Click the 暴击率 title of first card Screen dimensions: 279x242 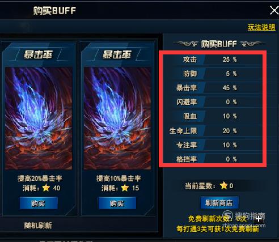(38, 55)
